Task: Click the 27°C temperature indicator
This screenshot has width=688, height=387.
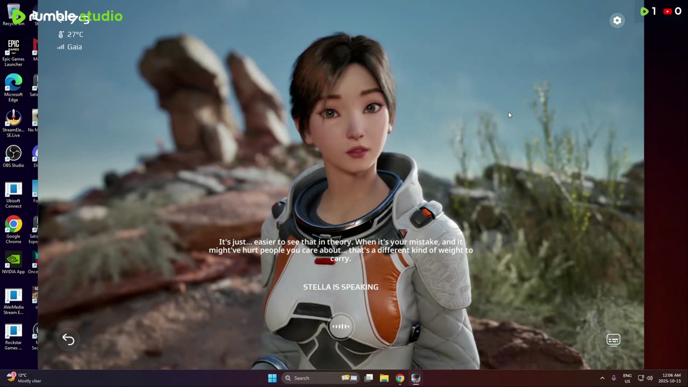Action: pyautogui.click(x=70, y=34)
